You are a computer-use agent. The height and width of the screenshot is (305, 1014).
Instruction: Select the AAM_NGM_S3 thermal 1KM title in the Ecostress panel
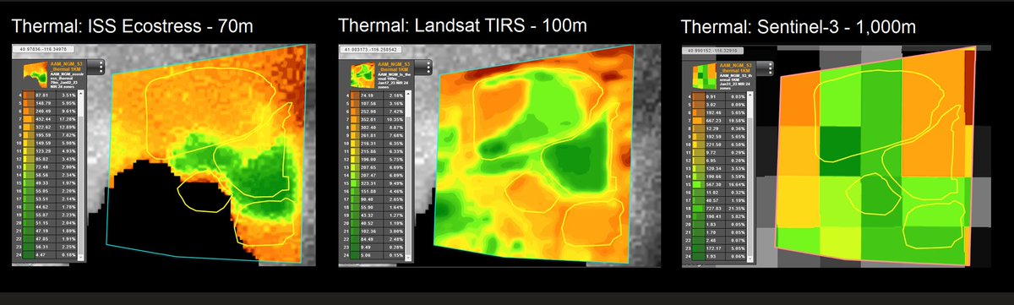click(x=67, y=67)
